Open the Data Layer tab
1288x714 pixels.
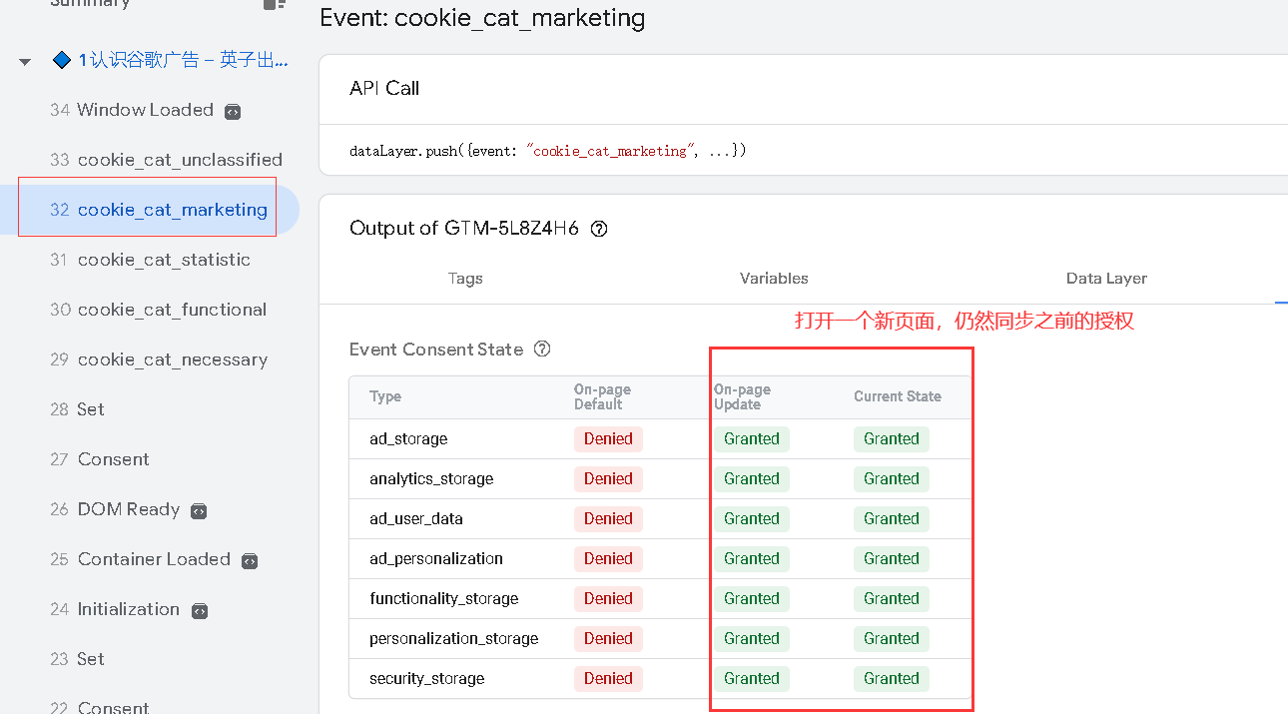pyautogui.click(x=1106, y=279)
